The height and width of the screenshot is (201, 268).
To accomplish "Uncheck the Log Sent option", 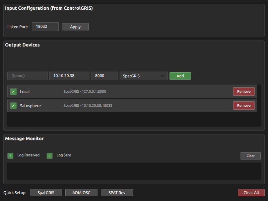I will coord(50,156).
